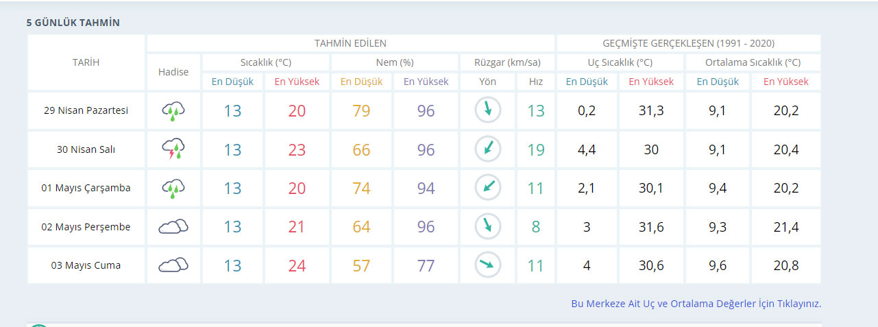The width and height of the screenshot is (878, 327).
Task: Click the 'Nem (%)' column header
Action: click(x=395, y=62)
